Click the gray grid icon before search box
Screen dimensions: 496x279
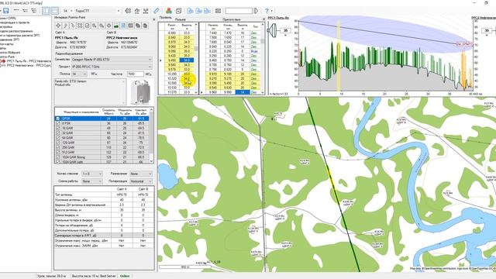click(x=218, y=11)
